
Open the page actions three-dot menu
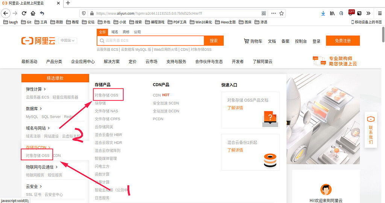(273, 13)
